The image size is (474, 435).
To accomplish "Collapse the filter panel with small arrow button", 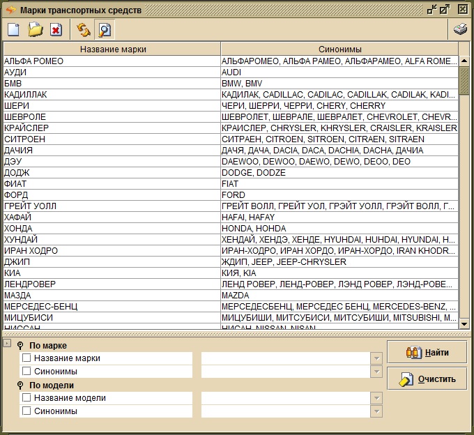I will coord(7,343).
